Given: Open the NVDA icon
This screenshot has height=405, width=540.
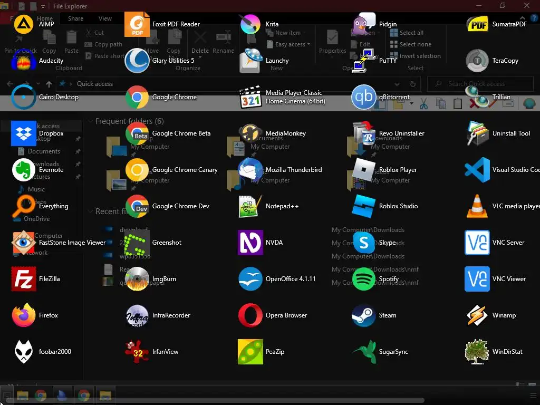Looking at the screenshot, I should pyautogui.click(x=250, y=243).
